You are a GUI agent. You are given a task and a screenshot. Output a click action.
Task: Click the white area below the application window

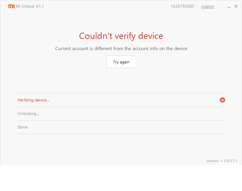coord(121,178)
